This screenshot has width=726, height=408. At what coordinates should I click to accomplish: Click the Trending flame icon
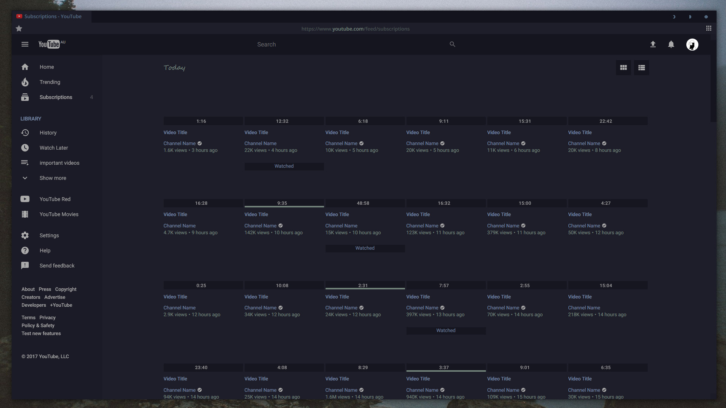point(25,82)
